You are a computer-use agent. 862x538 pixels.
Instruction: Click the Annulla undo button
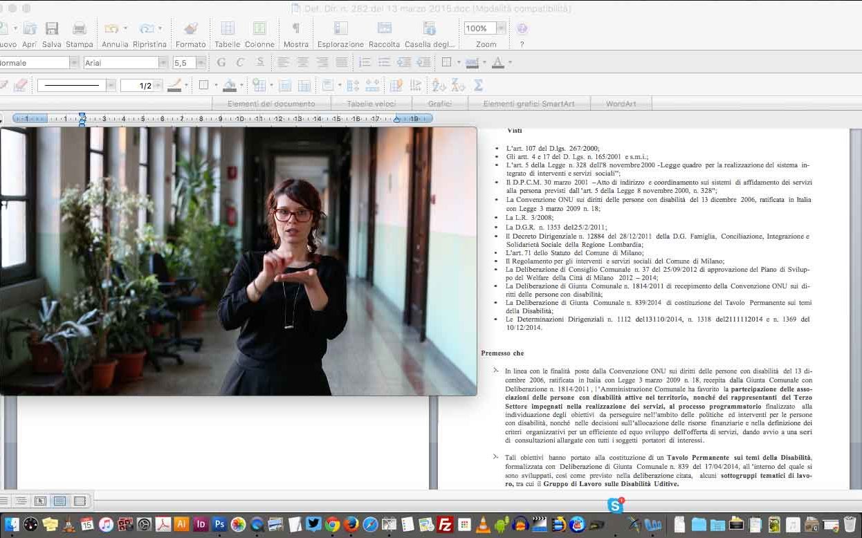click(x=111, y=29)
